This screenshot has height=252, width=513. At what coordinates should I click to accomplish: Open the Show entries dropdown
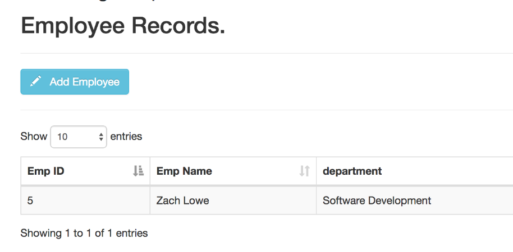pyautogui.click(x=79, y=137)
